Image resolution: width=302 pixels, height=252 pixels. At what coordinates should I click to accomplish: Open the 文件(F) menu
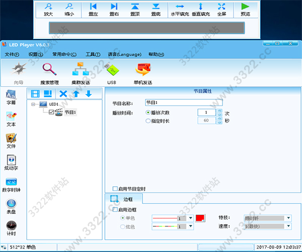tap(12, 54)
